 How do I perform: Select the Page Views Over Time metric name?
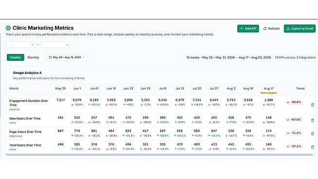pos(25,132)
